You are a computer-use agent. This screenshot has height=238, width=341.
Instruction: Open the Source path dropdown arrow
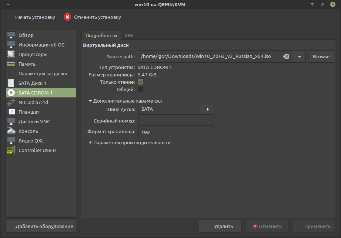tap(299, 56)
